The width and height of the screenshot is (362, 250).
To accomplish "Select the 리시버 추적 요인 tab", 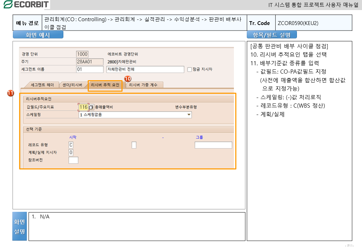I will coord(105,85).
